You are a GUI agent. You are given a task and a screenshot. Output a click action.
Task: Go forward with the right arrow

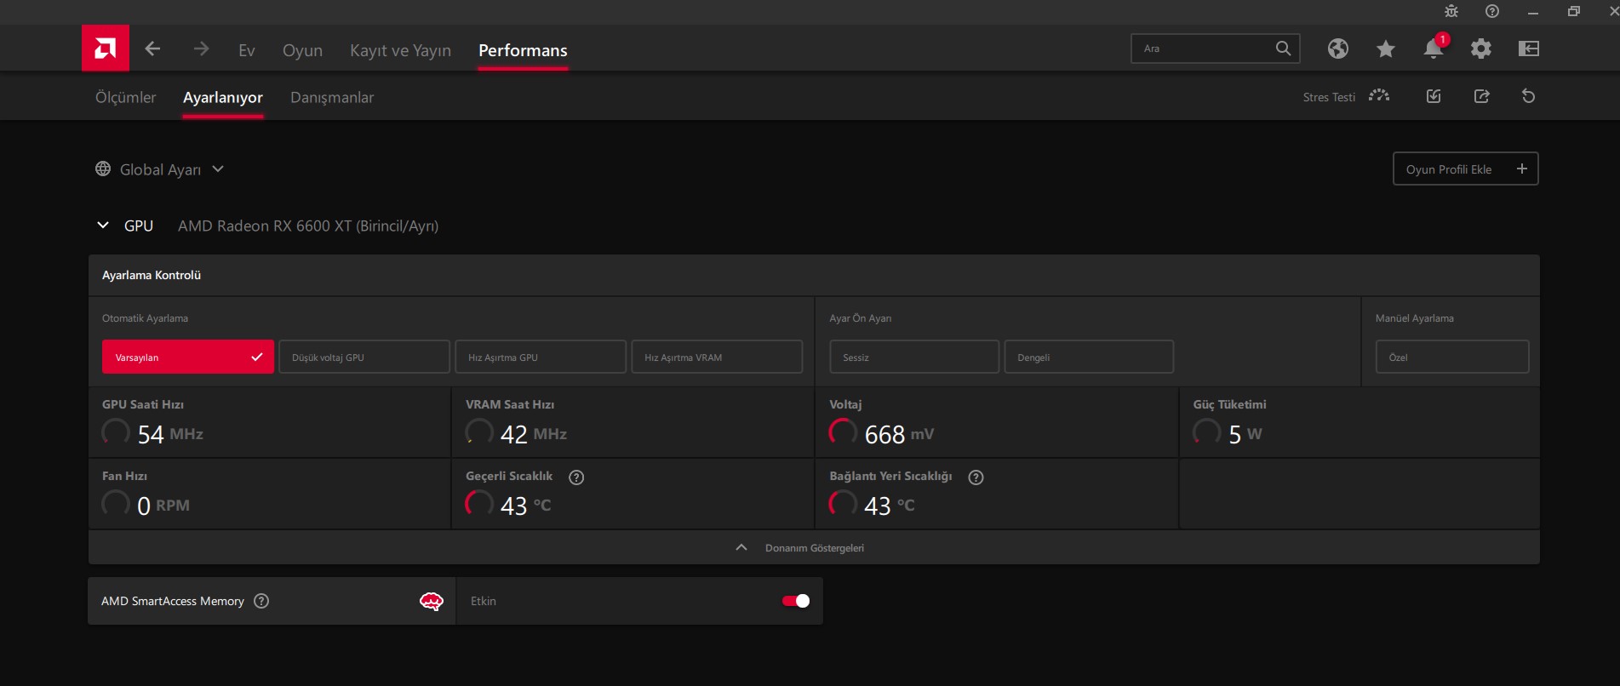coord(201,49)
